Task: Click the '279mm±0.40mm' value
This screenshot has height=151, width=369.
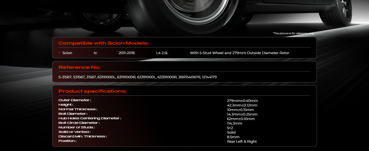Action: 242,101
